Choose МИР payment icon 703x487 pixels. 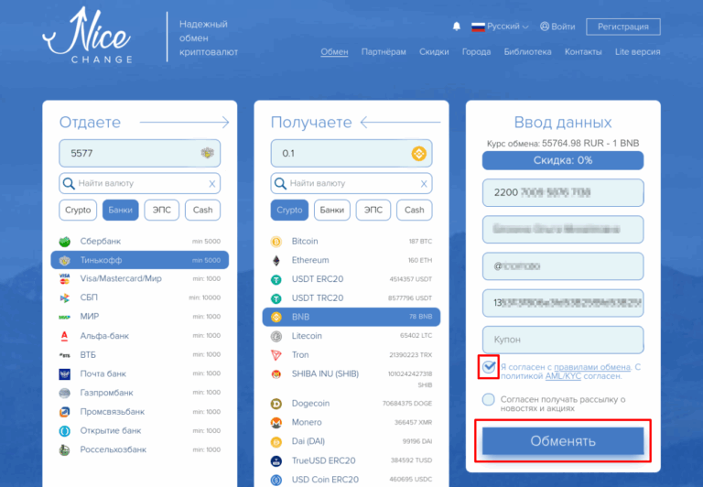pyautogui.click(x=65, y=317)
